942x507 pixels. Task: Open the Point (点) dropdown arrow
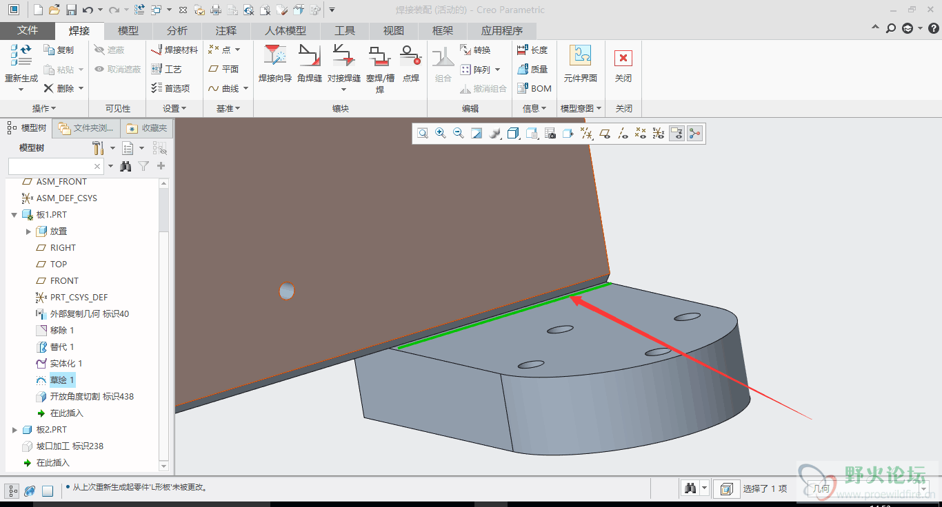point(237,50)
